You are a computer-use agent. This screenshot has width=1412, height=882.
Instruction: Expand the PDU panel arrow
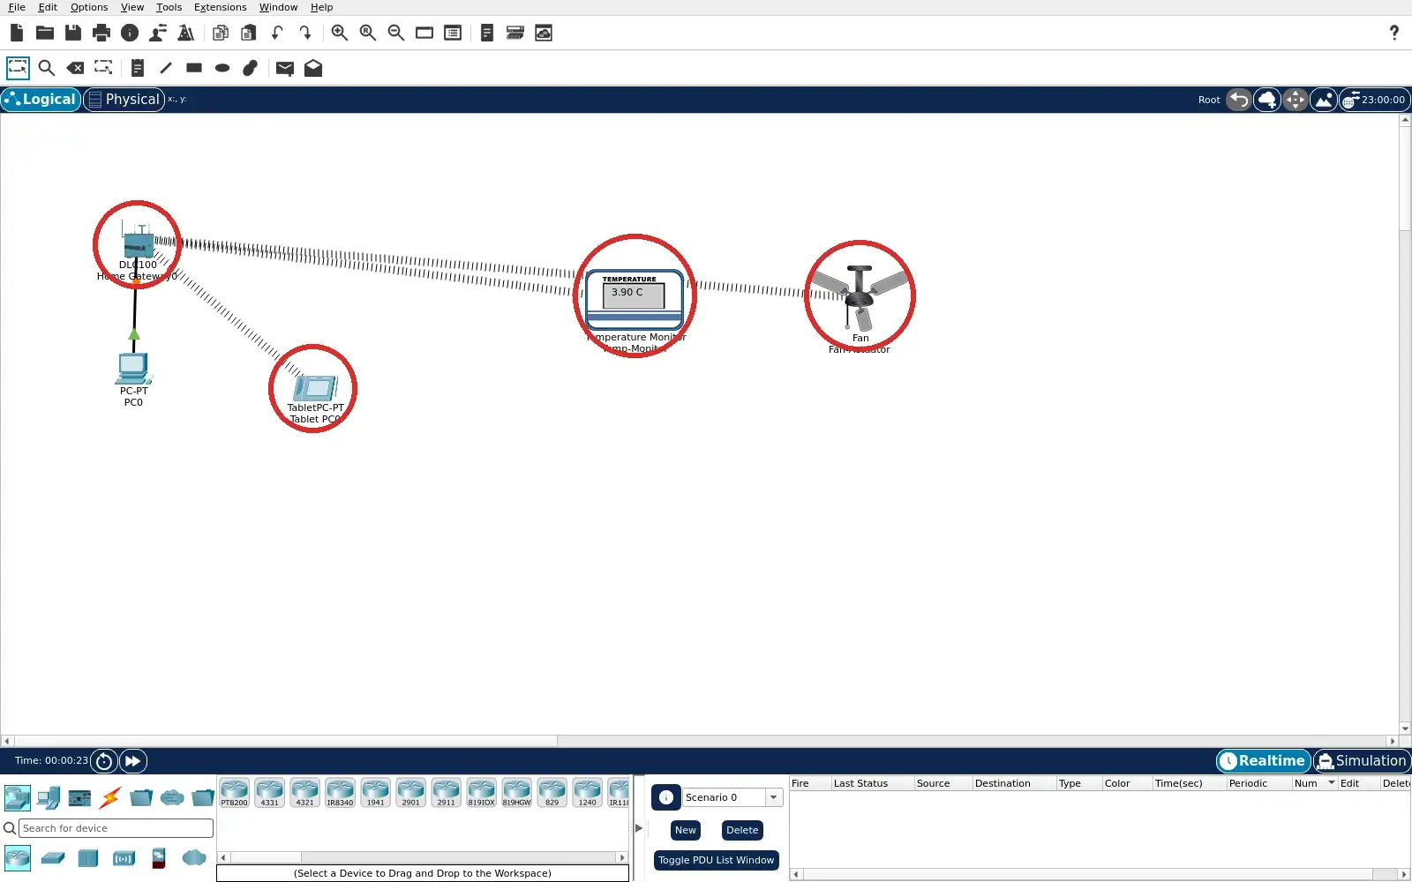tap(639, 828)
